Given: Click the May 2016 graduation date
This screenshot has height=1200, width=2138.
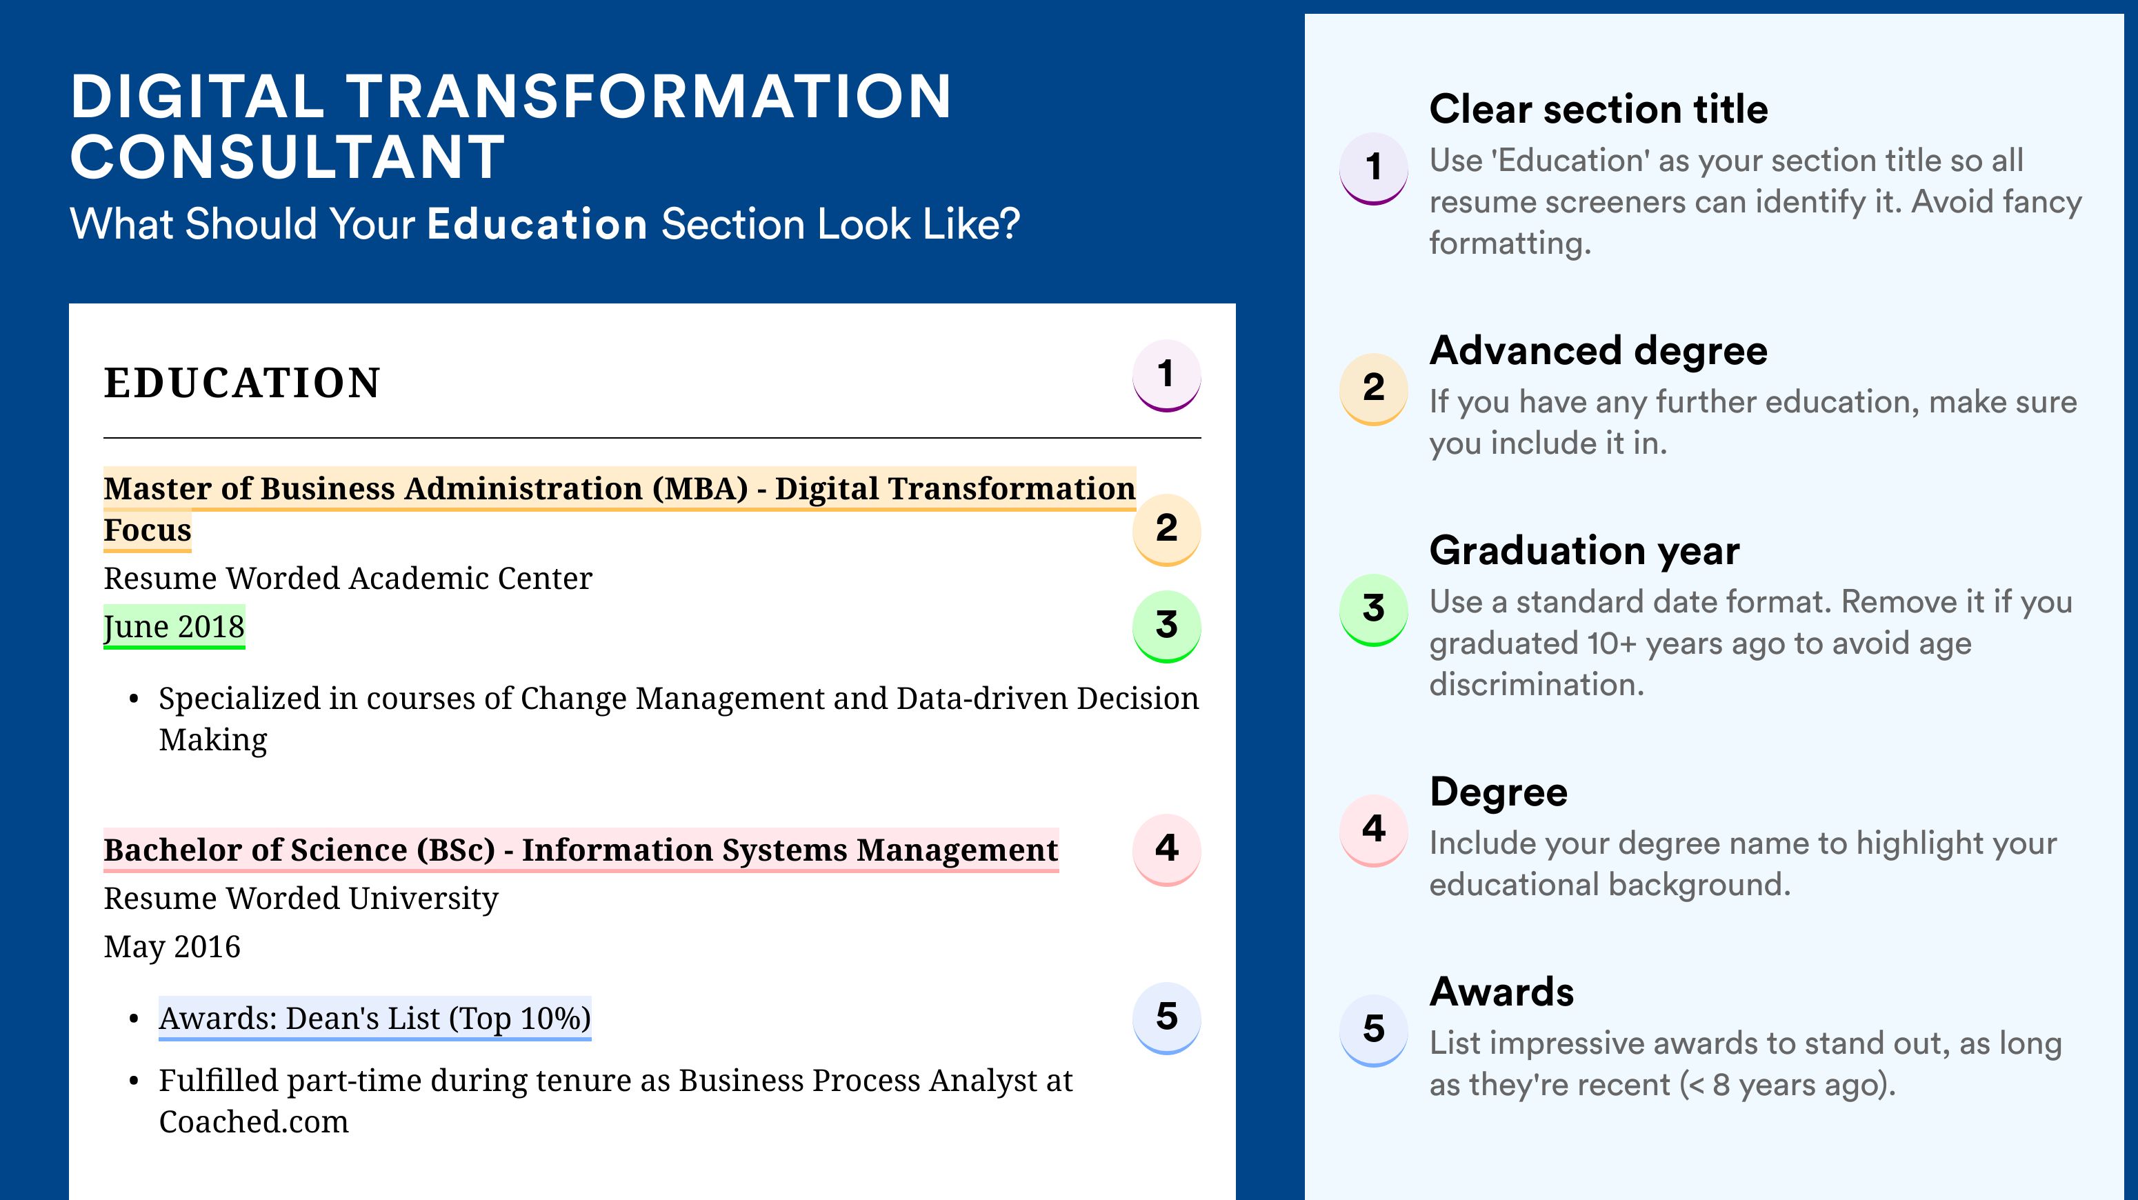Looking at the screenshot, I should 172,947.
